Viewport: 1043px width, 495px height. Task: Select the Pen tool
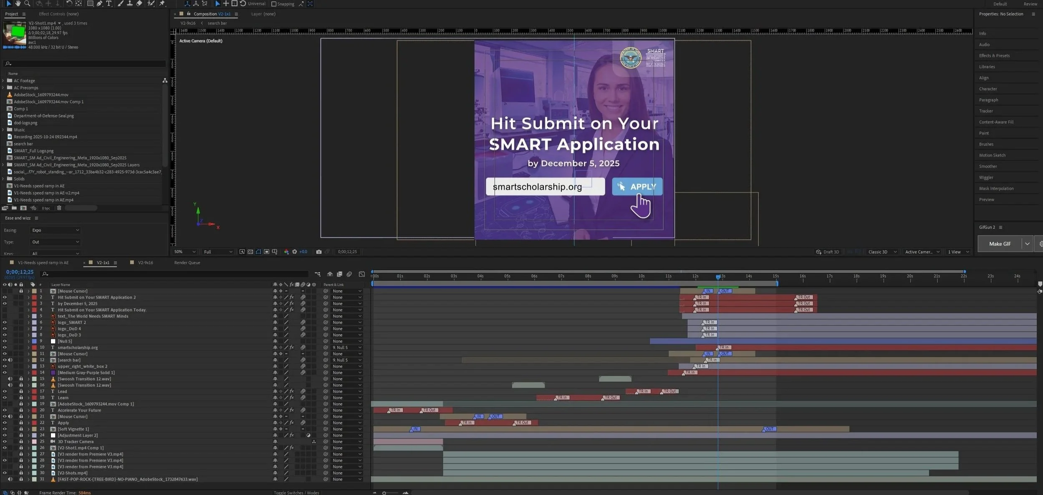(x=99, y=3)
